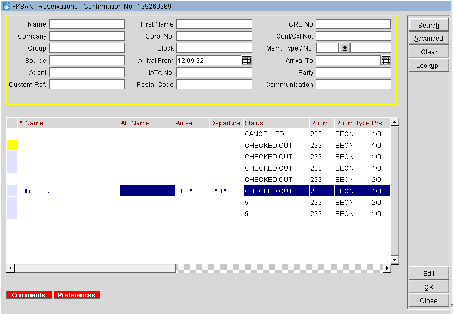This screenshot has height=314, width=453.
Task: Expand the Mem. Type dropdown arrow
Action: click(344, 48)
